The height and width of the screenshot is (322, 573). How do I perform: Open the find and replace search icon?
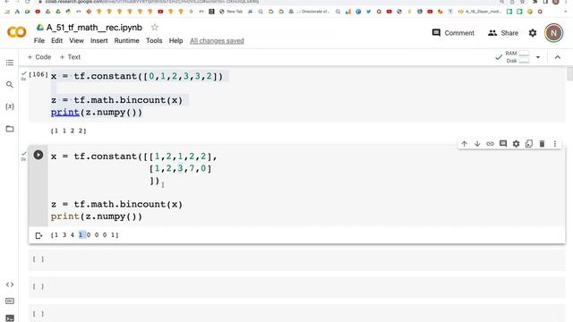(10, 85)
